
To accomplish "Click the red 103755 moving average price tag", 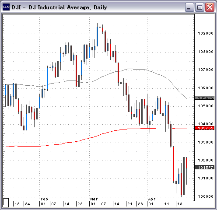I will click(x=205, y=128).
